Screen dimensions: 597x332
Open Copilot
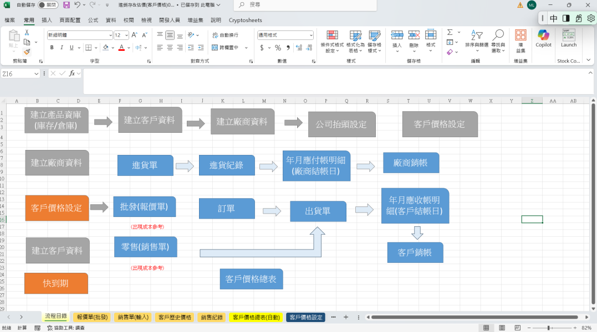pos(543,38)
